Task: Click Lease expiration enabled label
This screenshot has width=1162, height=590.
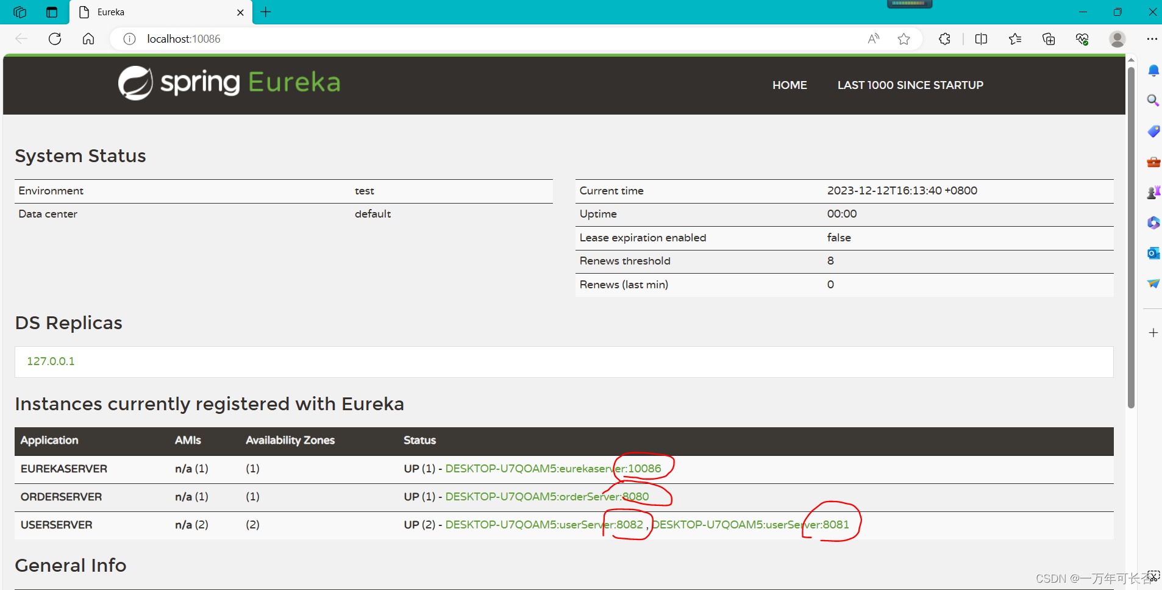Action: 643,238
